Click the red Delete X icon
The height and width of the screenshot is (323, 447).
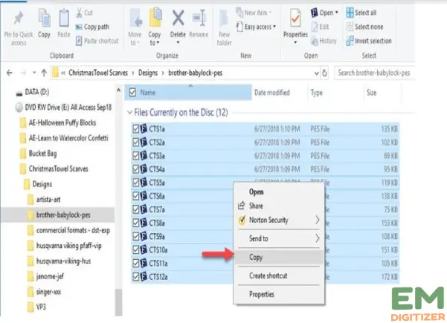178,19
